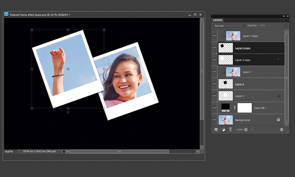This screenshot has height=177, width=295.
Task: Enable Lock transparent pixels
Action: (x=246, y=130)
